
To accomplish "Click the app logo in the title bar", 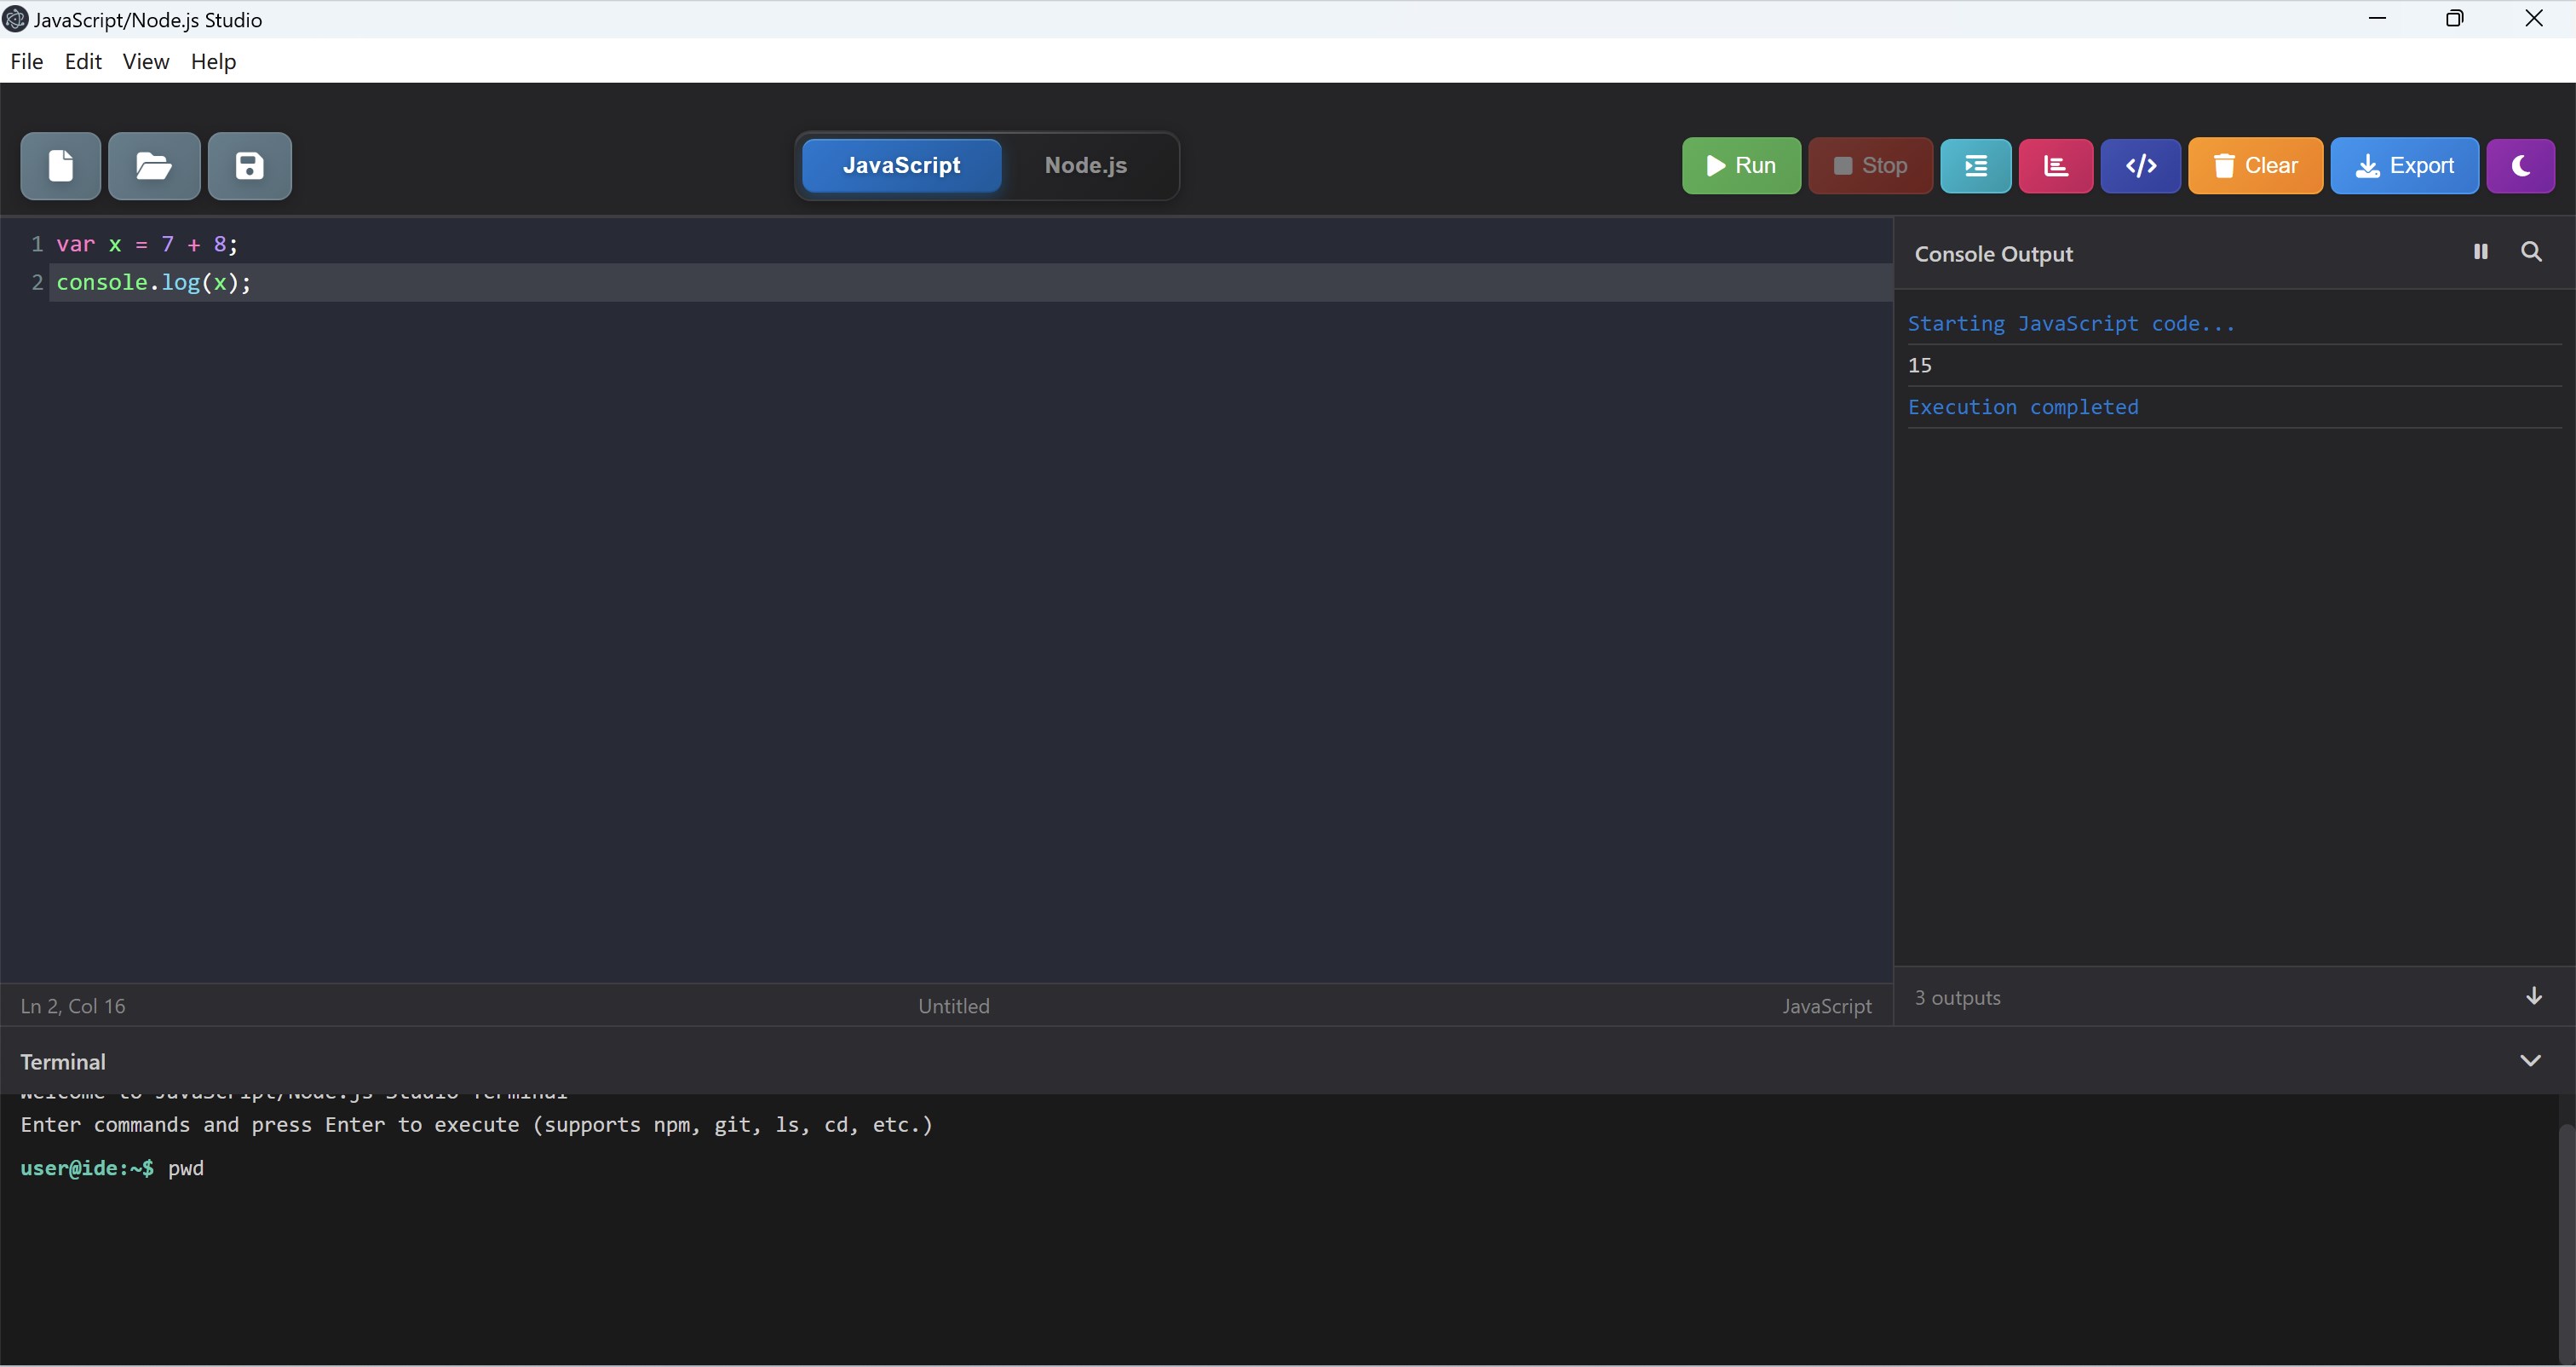I will tap(14, 19).
